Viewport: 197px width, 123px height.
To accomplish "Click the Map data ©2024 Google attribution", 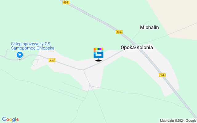I will [x=178, y=121].
